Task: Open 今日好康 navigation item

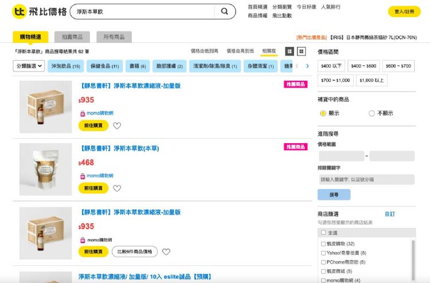Action: tap(306, 7)
